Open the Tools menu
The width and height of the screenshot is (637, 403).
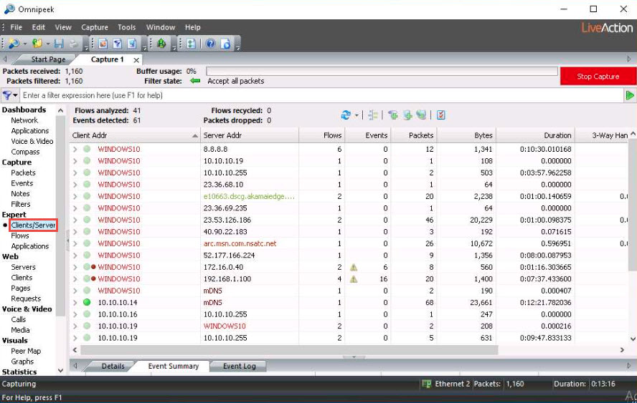point(127,27)
